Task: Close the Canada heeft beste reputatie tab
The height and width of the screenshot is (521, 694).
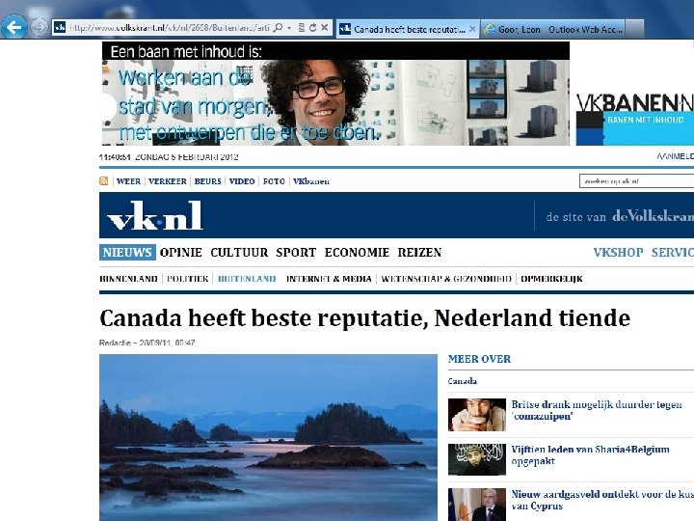Action: 472,29
